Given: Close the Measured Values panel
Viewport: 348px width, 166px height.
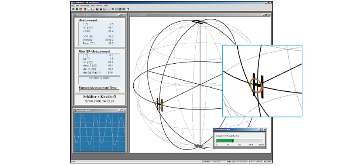Looking at the screenshot, I should [125, 15].
